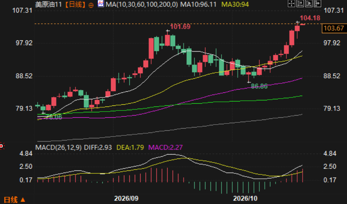Image resolution: width=347 pixels, height=204 pixels.
Task: Click the 107.31 label on right price axis
Action: [333, 10]
